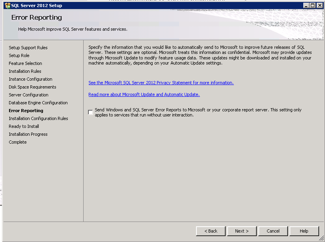This screenshot has width=325, height=242.
Task: Select Server Configuration step
Action: tap(29, 95)
